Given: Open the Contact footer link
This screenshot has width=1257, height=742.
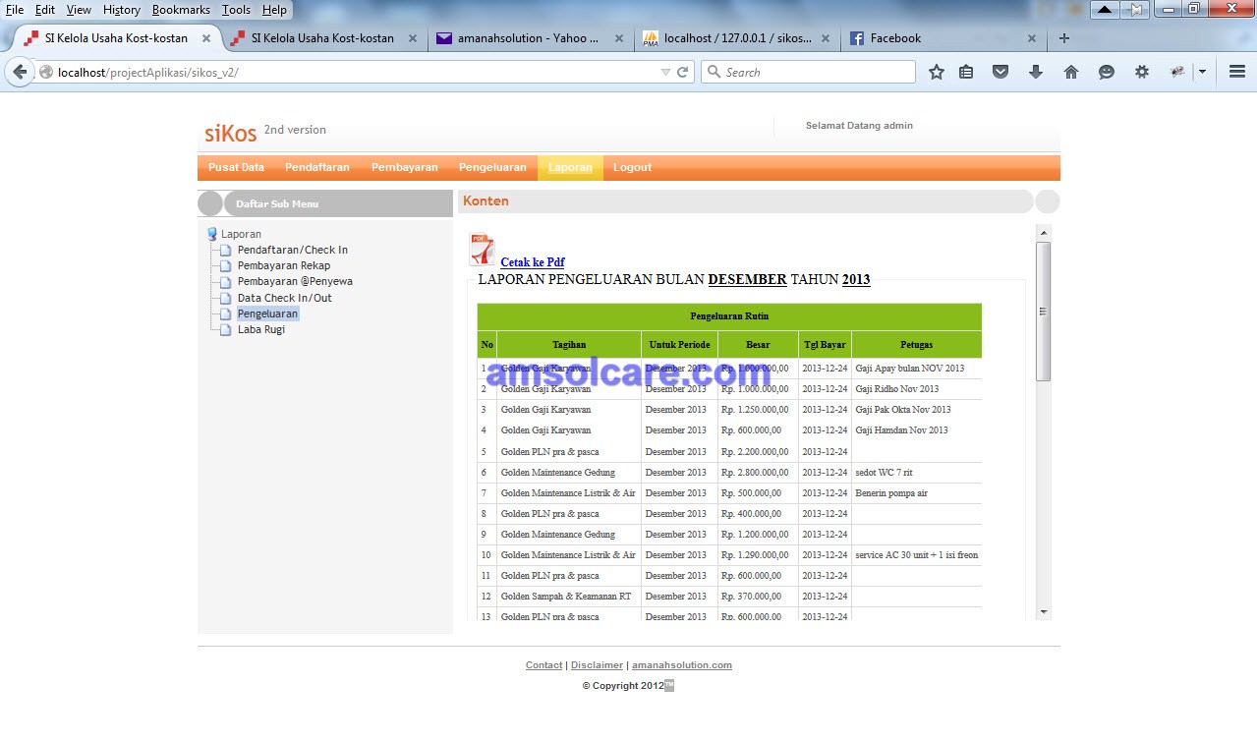Looking at the screenshot, I should (544, 665).
